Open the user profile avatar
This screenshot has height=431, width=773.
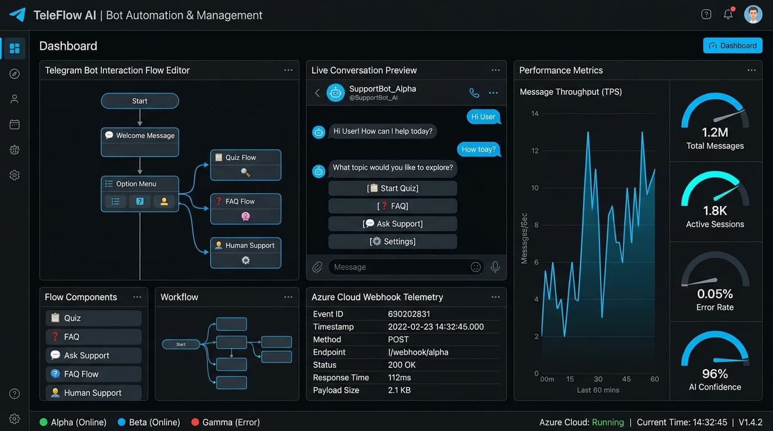click(753, 15)
